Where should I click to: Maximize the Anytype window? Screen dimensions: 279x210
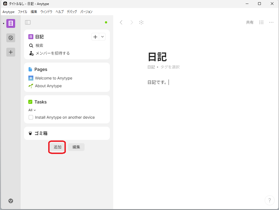259,4
